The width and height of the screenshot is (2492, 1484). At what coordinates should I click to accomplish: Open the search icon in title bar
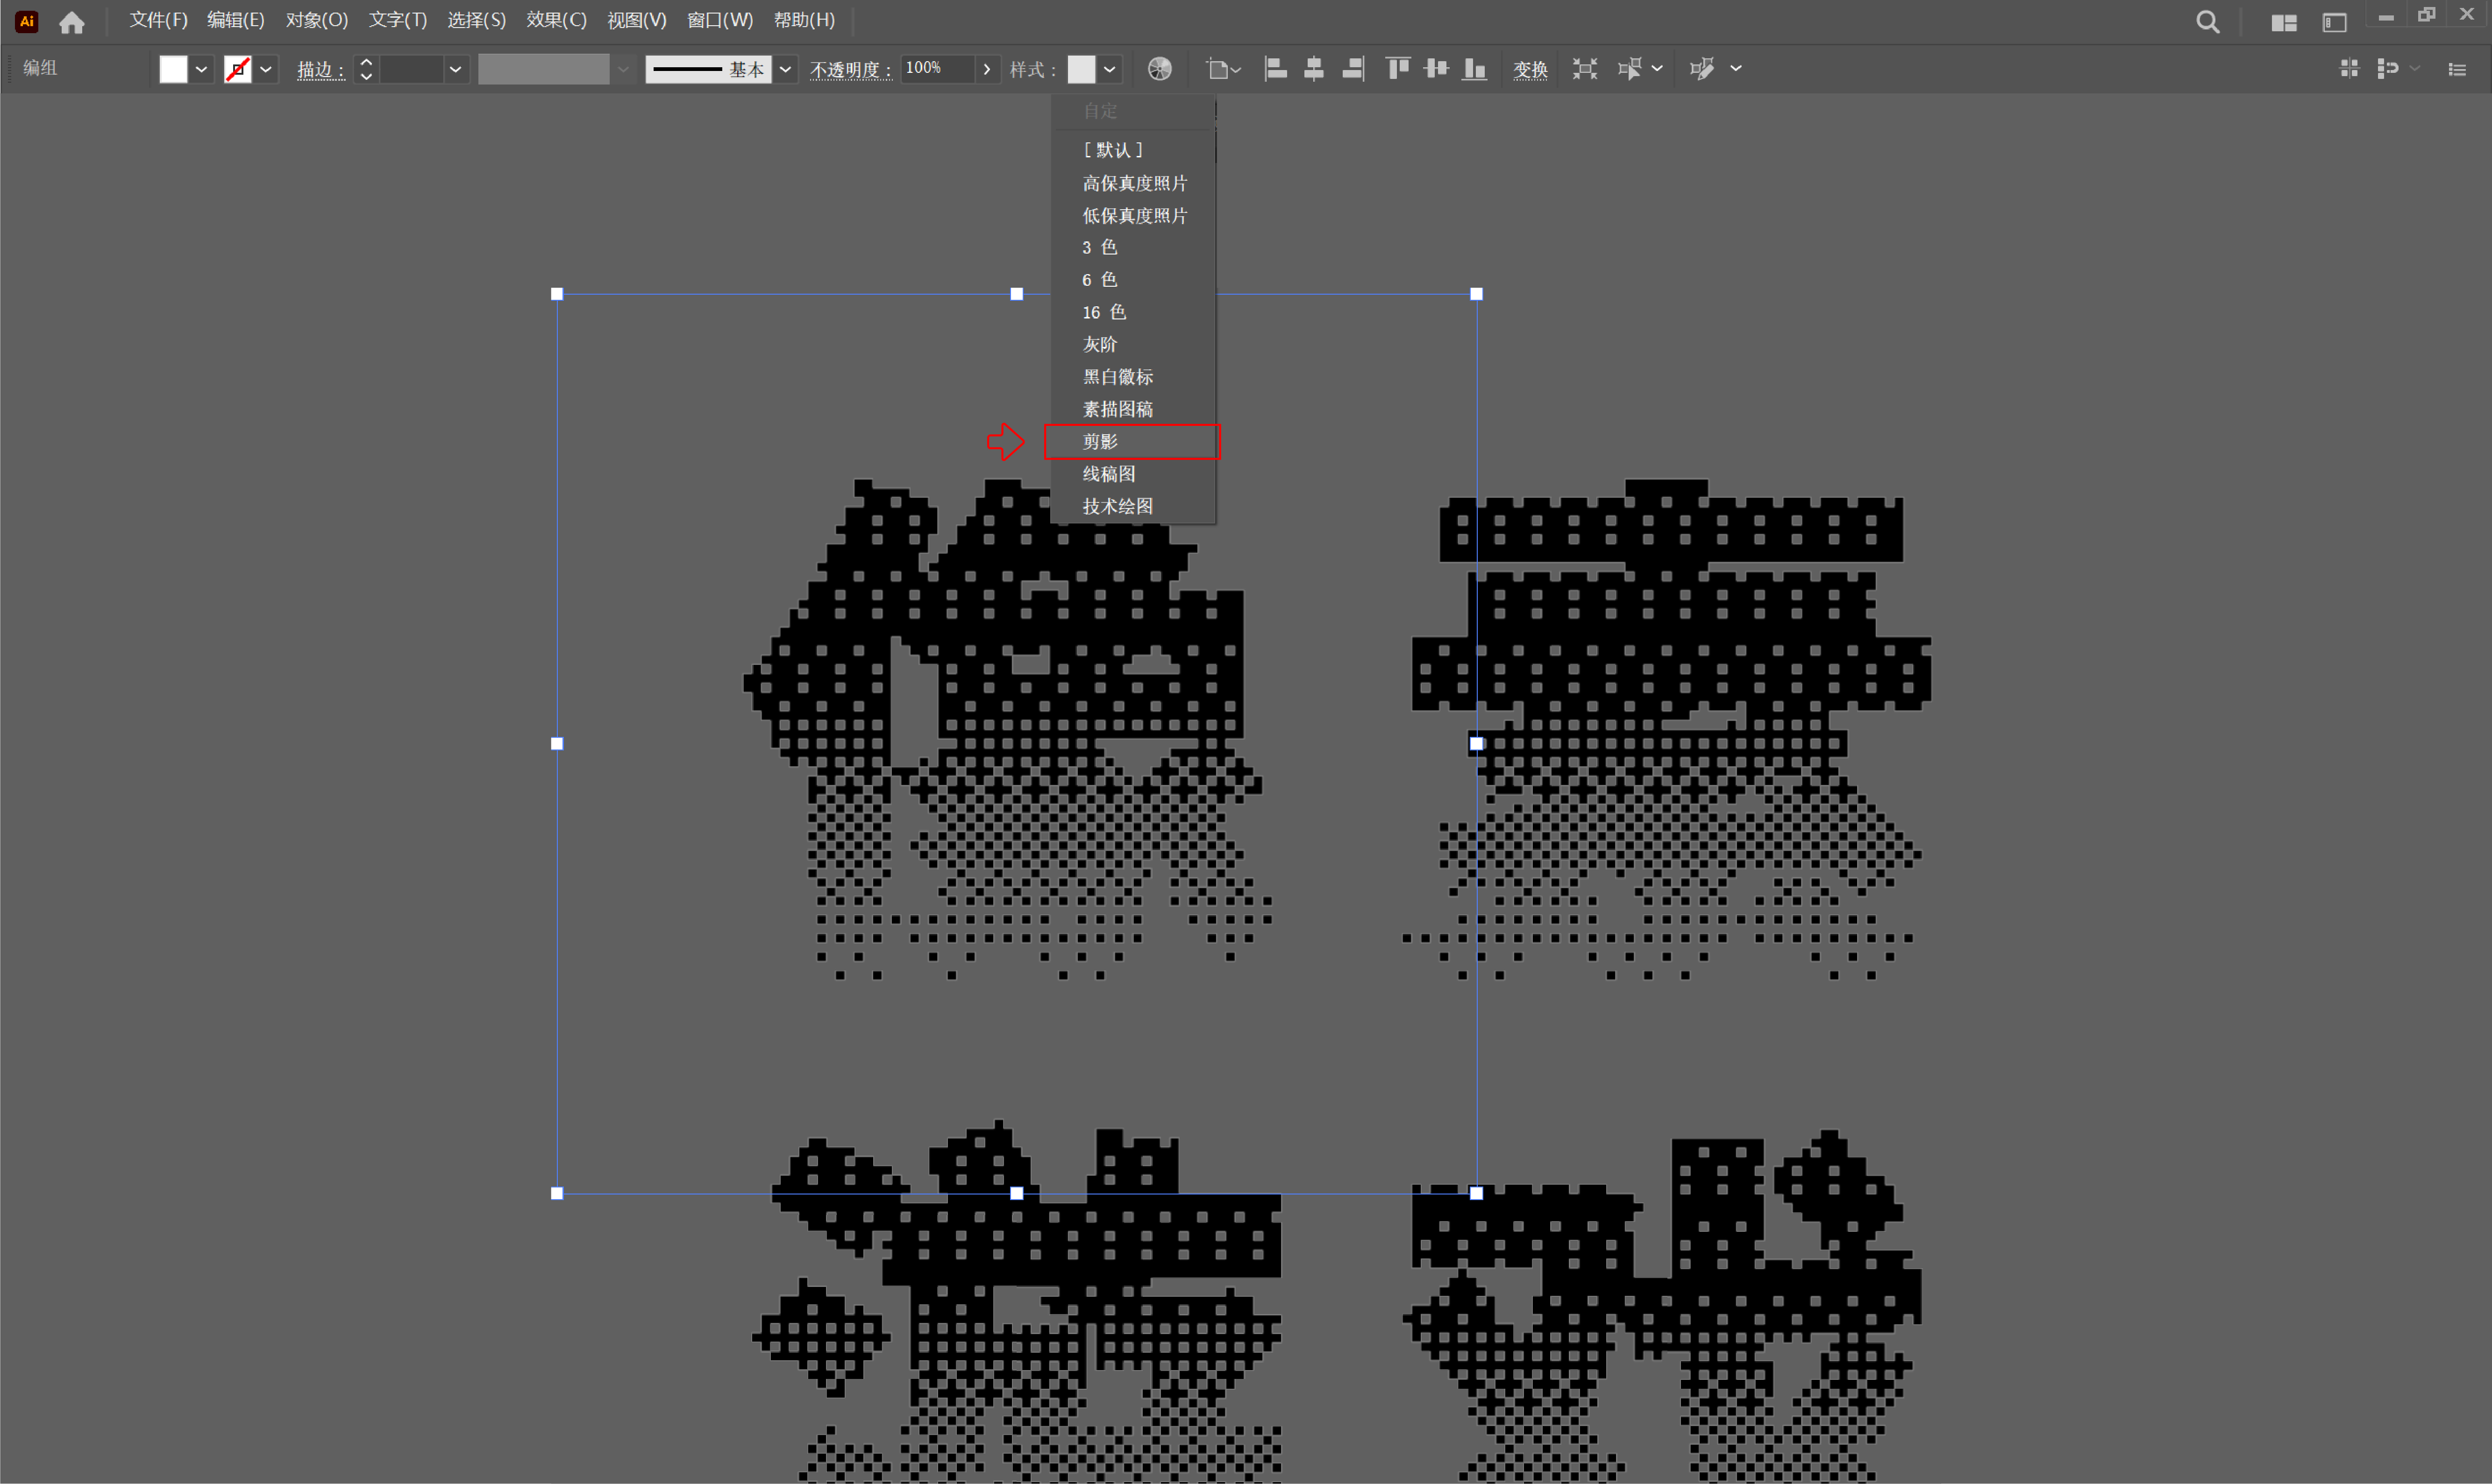tap(2207, 22)
